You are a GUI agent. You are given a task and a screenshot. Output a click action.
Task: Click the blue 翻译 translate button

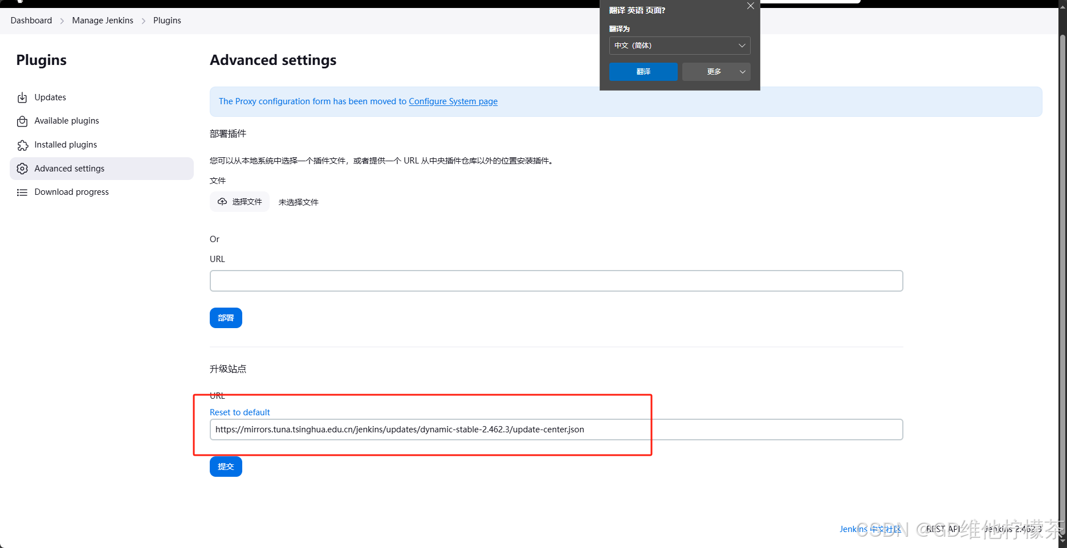[644, 72]
